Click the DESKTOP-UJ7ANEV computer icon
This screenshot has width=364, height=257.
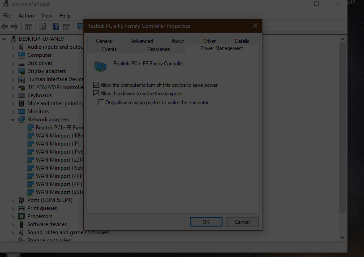(13, 39)
